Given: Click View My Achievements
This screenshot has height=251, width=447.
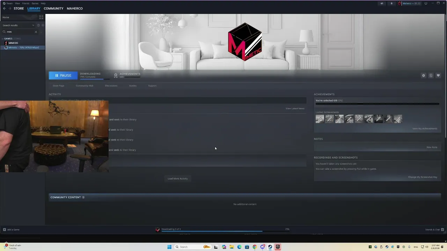Looking at the screenshot, I should point(425,129).
